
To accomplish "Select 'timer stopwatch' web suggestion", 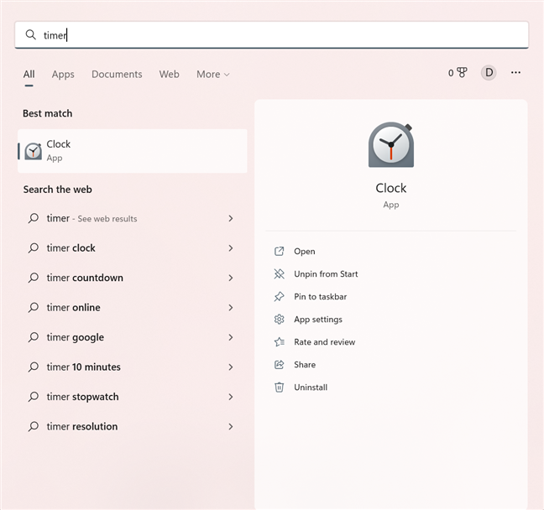I will click(x=133, y=397).
